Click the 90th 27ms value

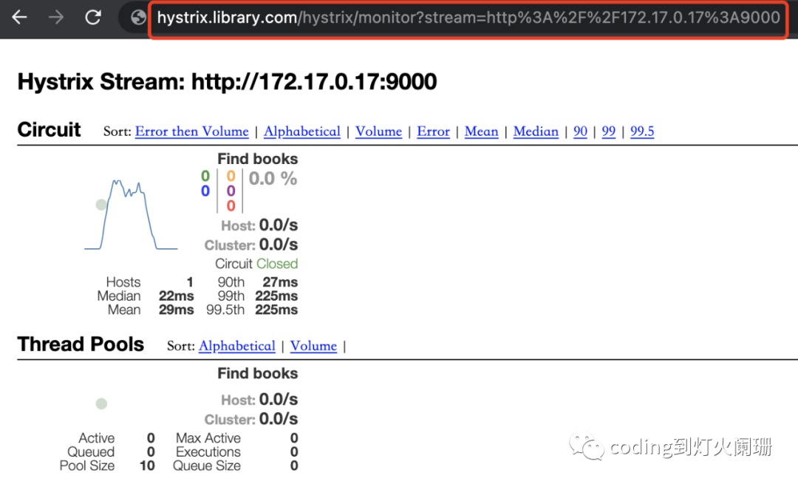280,282
